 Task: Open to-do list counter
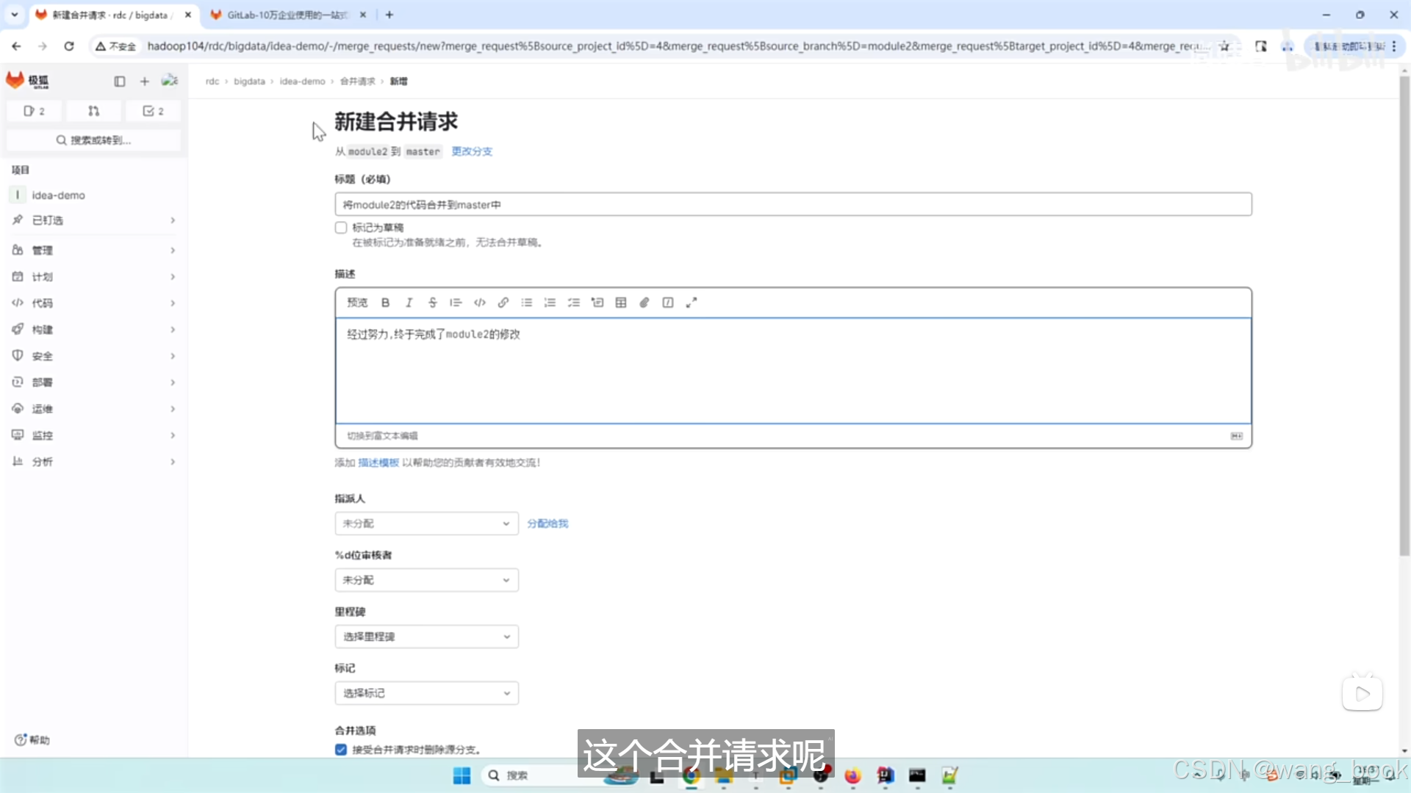click(153, 111)
